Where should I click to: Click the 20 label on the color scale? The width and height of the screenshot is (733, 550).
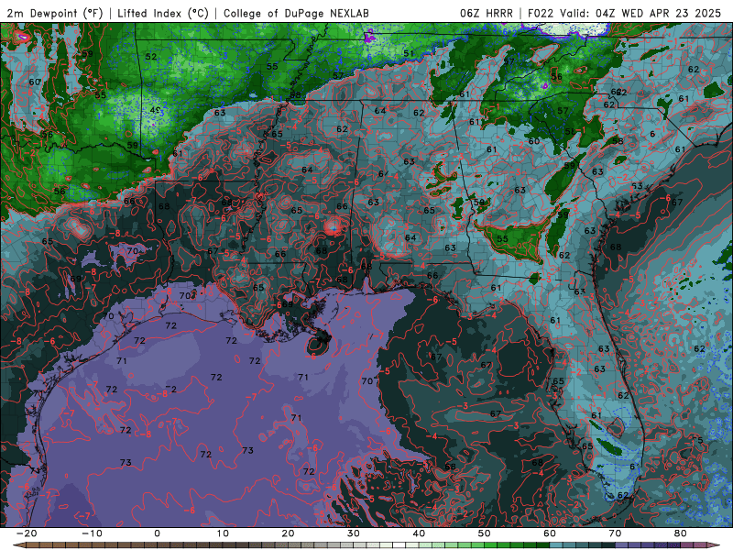click(x=288, y=533)
